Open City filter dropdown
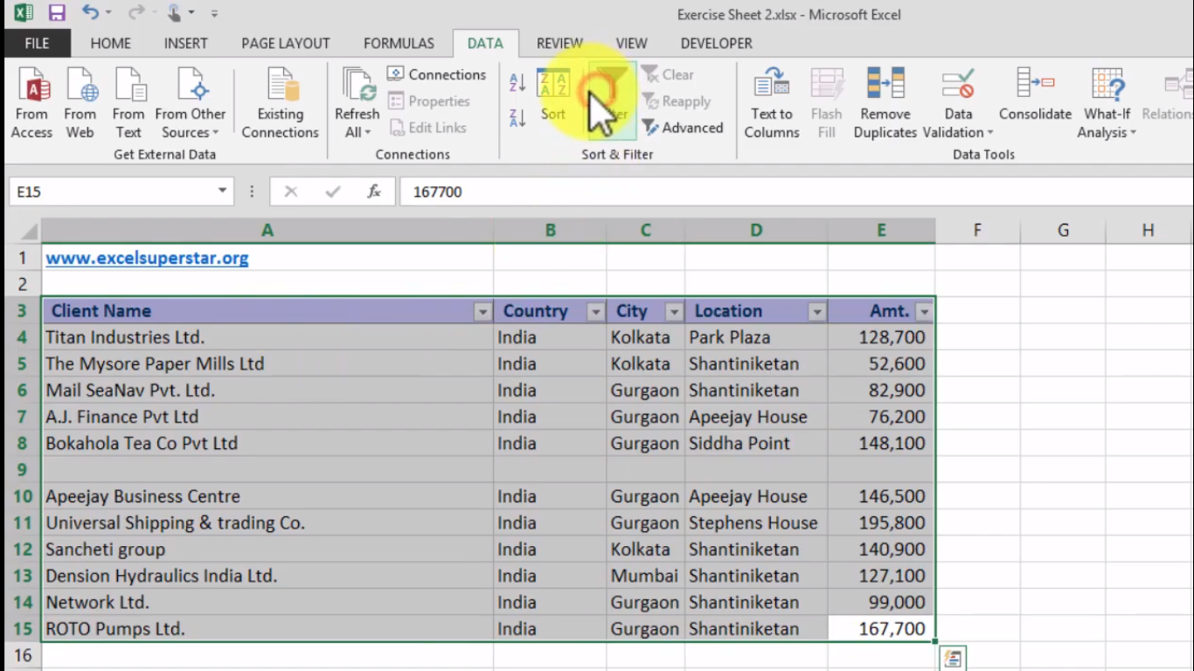This screenshot has height=671, width=1194. (x=674, y=312)
